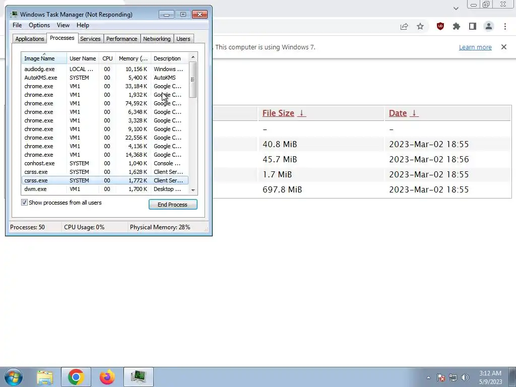Toggle the Chrome side panel icon
The width and height of the screenshot is (516, 387).
473,26
